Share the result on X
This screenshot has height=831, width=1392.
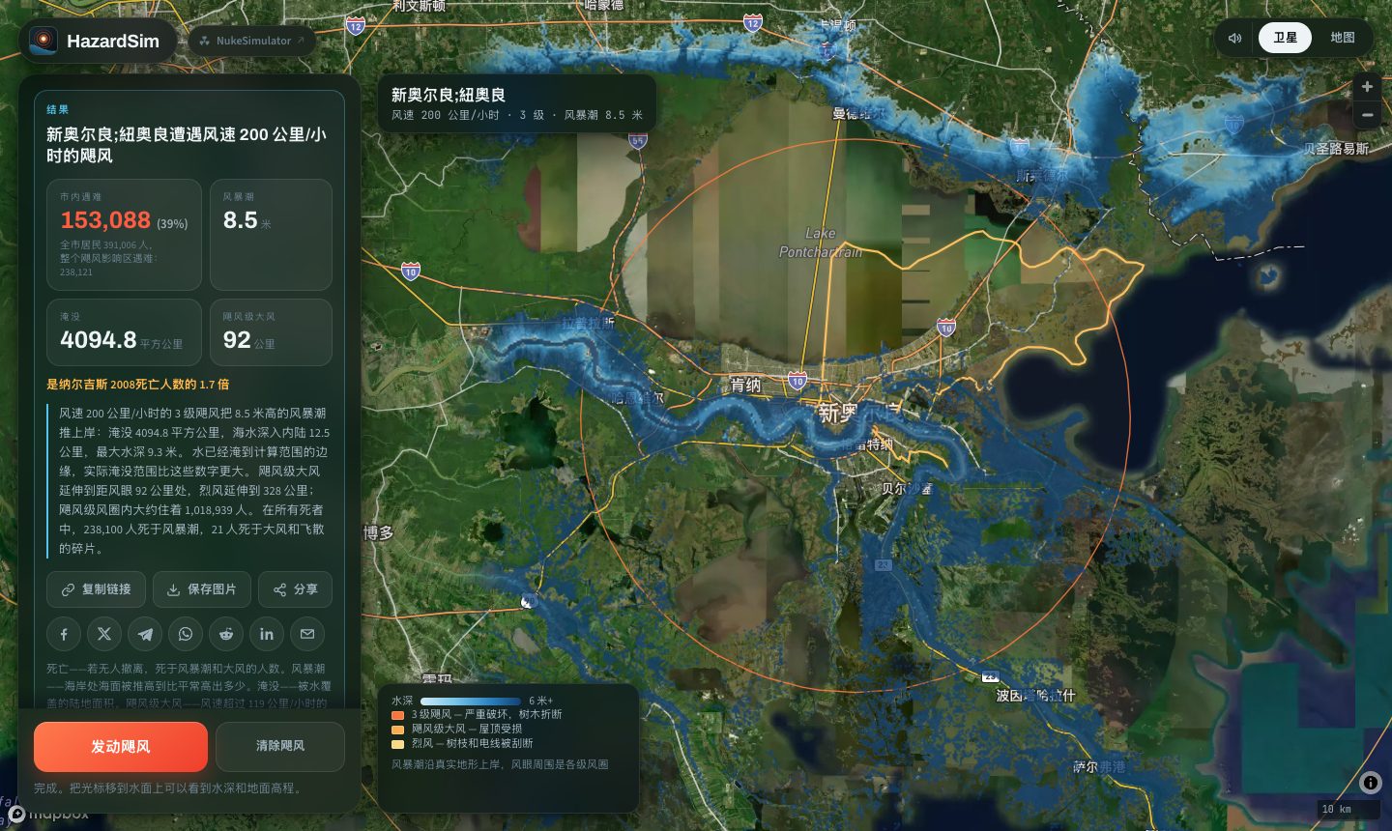104,634
